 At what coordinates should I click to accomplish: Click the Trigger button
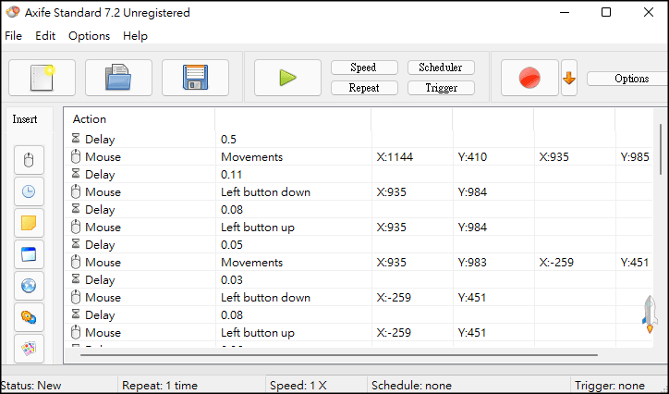tap(441, 88)
